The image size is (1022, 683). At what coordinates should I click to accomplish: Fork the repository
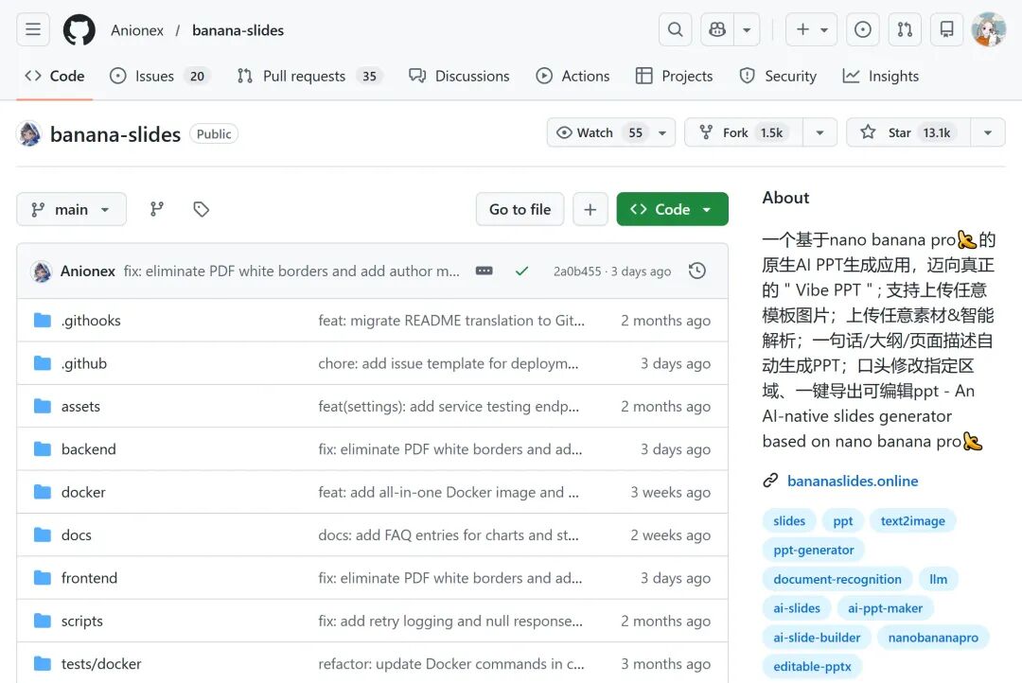pos(744,133)
